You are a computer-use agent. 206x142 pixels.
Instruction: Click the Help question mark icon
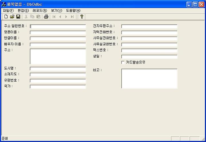82,17
